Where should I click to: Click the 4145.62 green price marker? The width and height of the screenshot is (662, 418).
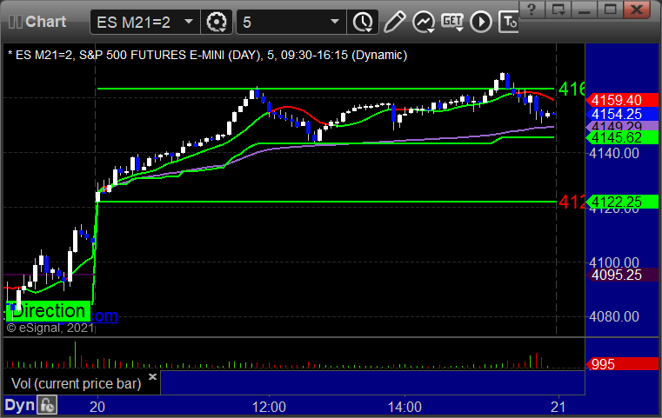tap(623, 137)
